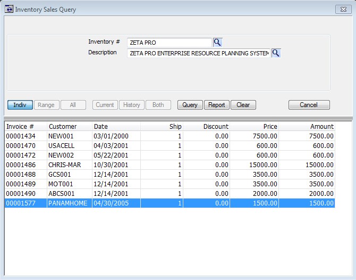This screenshot has height=280, width=356.
Task: Select invoice 00001577 row
Action: coord(170,203)
